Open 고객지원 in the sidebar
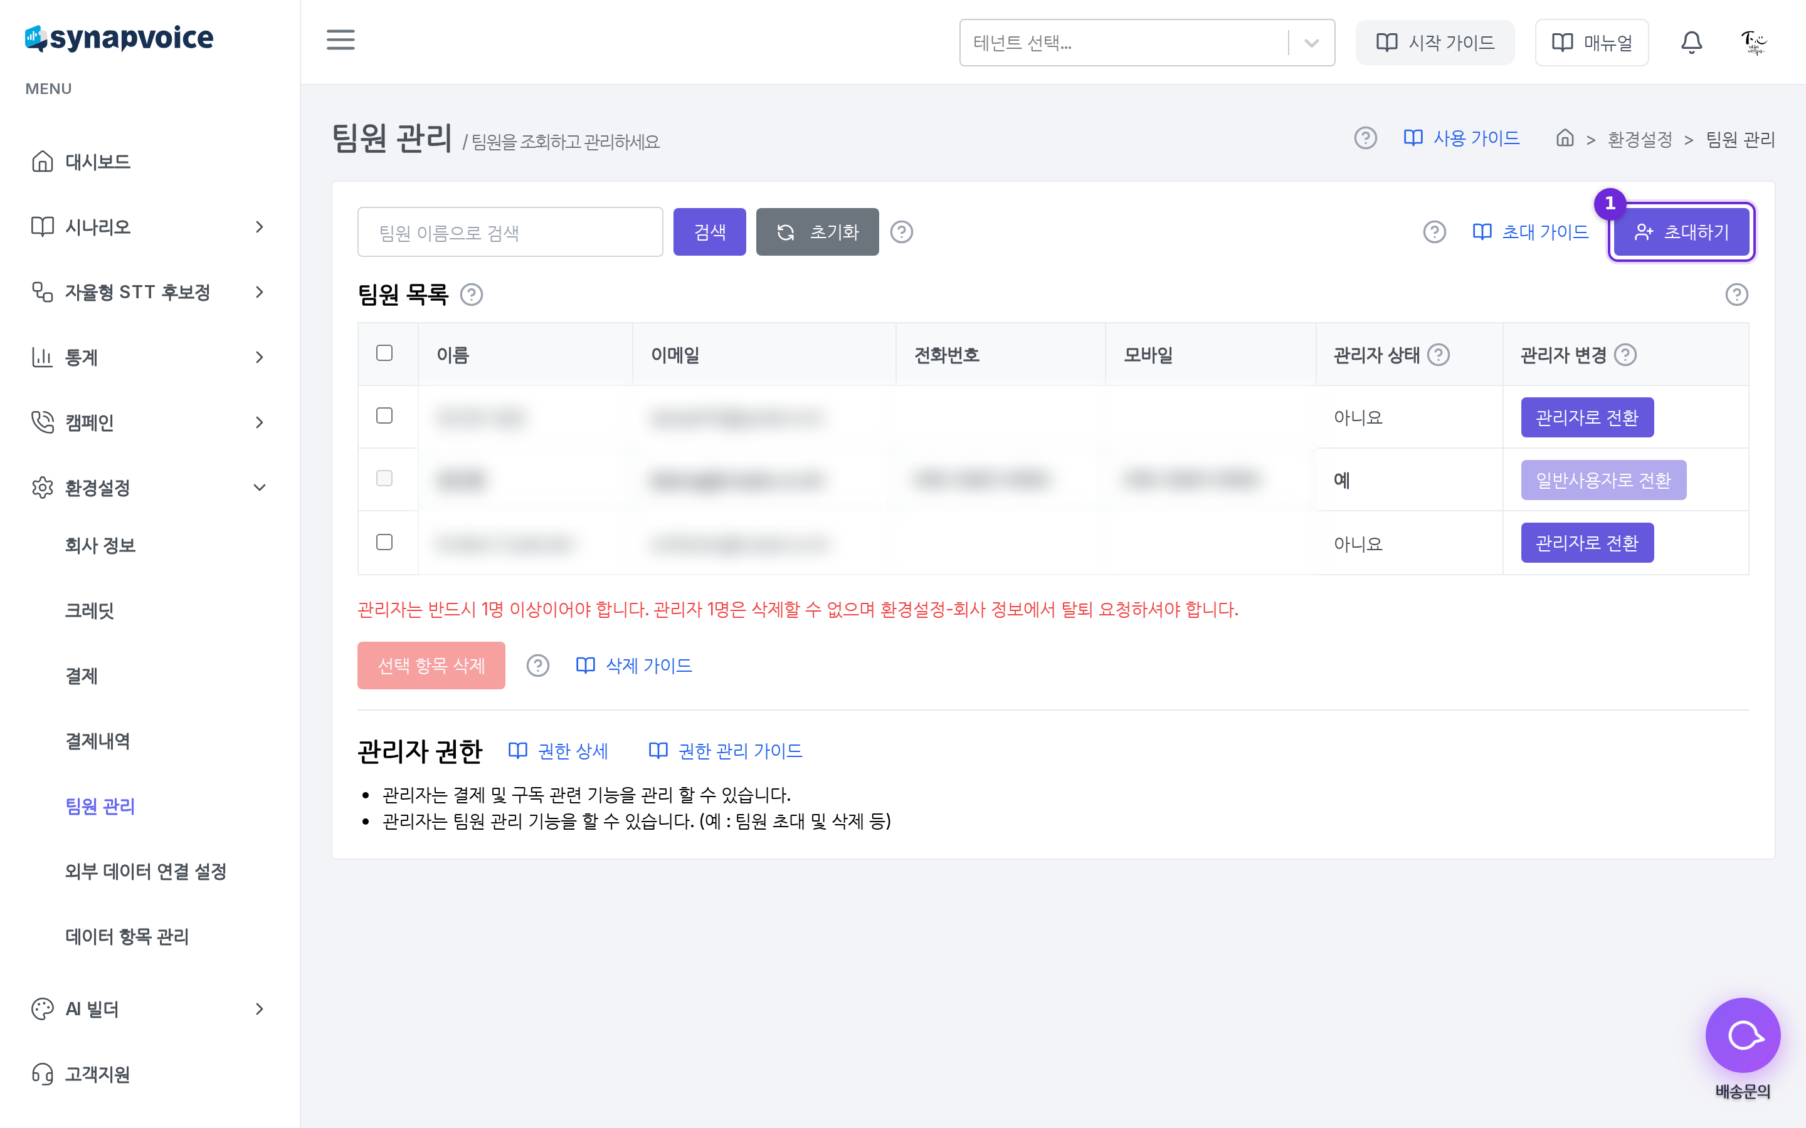 [x=150, y=1073]
